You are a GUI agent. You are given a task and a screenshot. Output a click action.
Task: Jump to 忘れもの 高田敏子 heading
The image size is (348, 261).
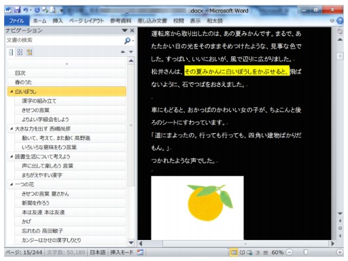tap(70, 231)
